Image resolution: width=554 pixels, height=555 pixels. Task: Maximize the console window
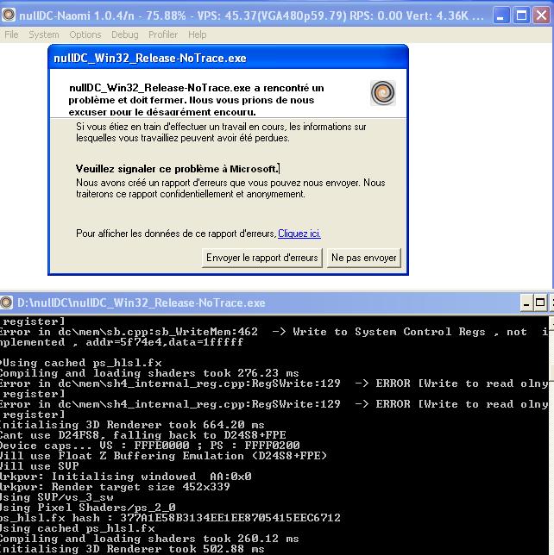[540, 303]
